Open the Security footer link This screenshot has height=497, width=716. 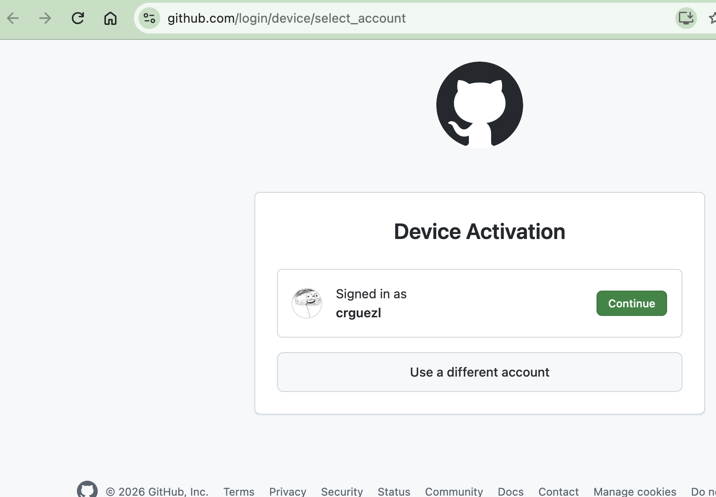tap(342, 492)
